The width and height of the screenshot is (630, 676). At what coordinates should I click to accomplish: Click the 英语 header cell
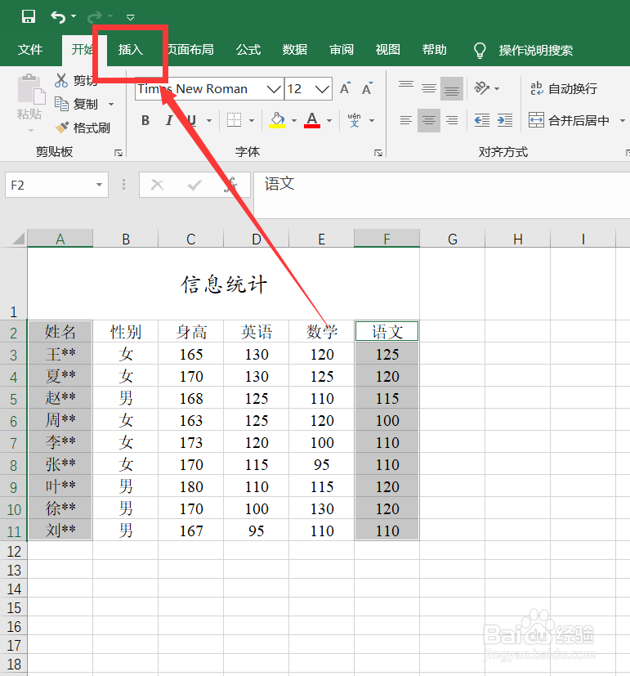tap(257, 332)
